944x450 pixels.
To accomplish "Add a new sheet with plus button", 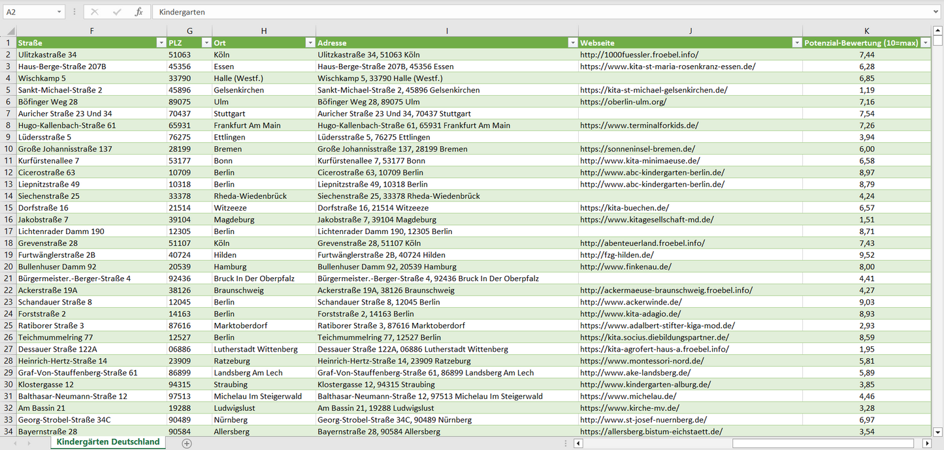I will pyautogui.click(x=187, y=443).
